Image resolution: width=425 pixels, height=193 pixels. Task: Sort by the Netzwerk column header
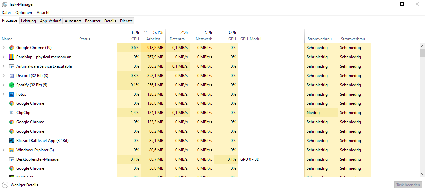[202, 36]
